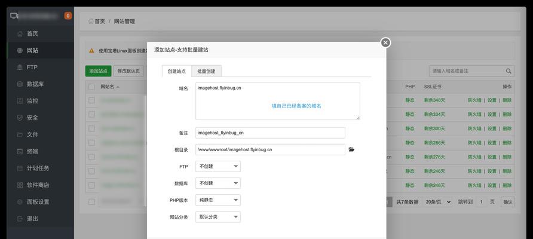This screenshot has height=239, width=533.
Task: Click the 剩余276天 SSL certificate text
Action: (434, 157)
